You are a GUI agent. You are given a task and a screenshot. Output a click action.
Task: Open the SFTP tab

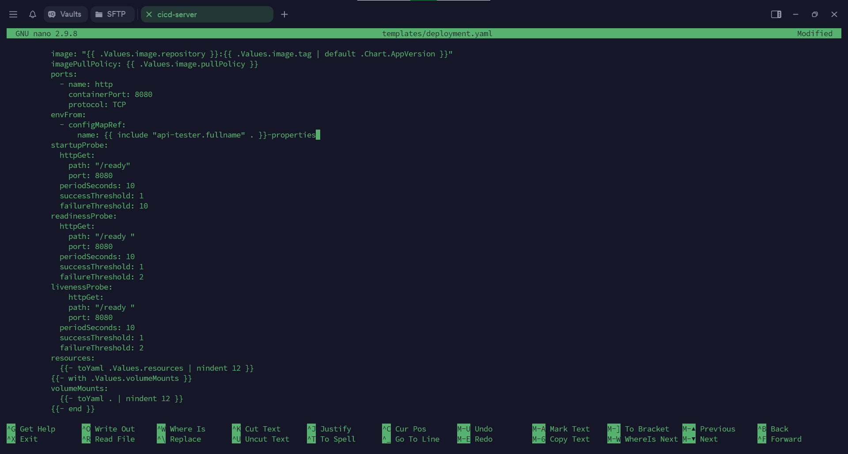[x=112, y=15]
